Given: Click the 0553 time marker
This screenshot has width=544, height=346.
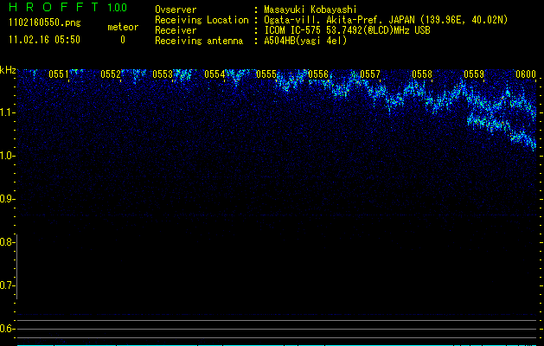Looking at the screenshot, I should pyautogui.click(x=163, y=74).
